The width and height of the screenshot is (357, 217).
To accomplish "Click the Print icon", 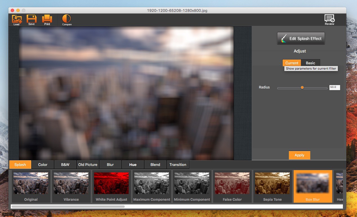I will [x=47, y=19].
